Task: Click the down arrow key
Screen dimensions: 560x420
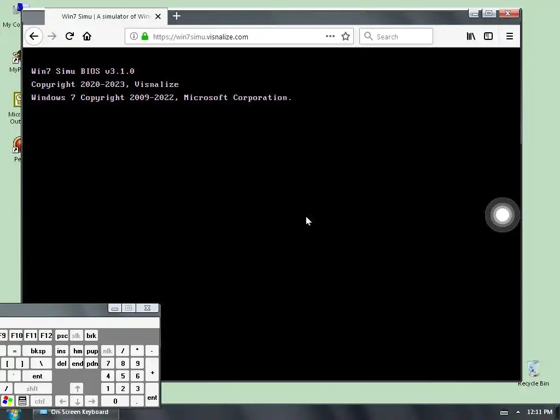Action: tap(77, 401)
